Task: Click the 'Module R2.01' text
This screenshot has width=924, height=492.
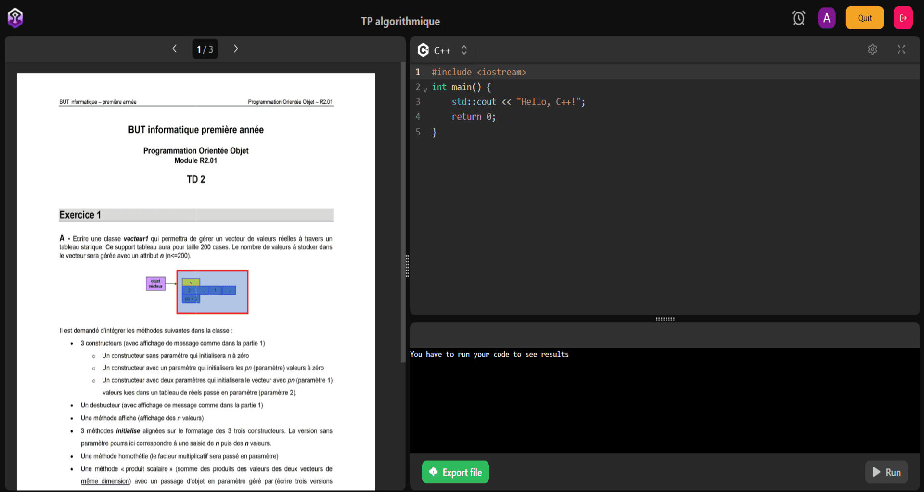Action: (x=196, y=160)
